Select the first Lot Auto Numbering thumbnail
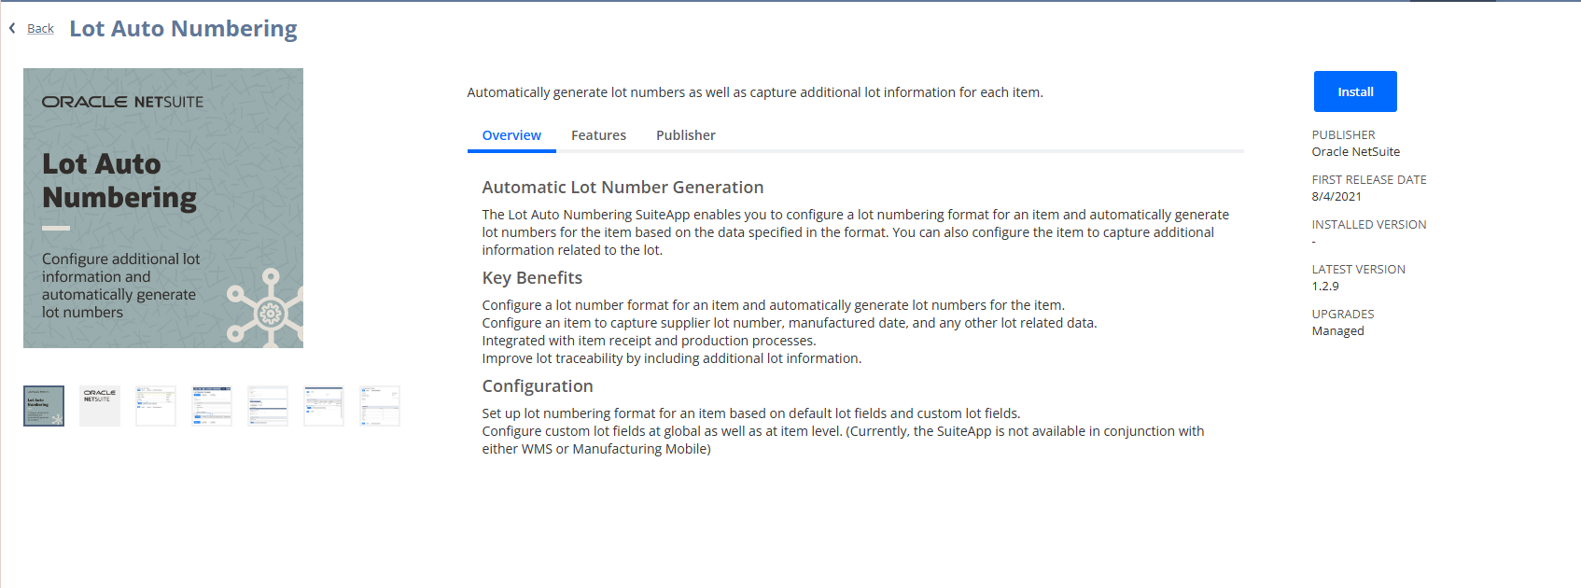The height and width of the screenshot is (588, 1581). click(44, 406)
